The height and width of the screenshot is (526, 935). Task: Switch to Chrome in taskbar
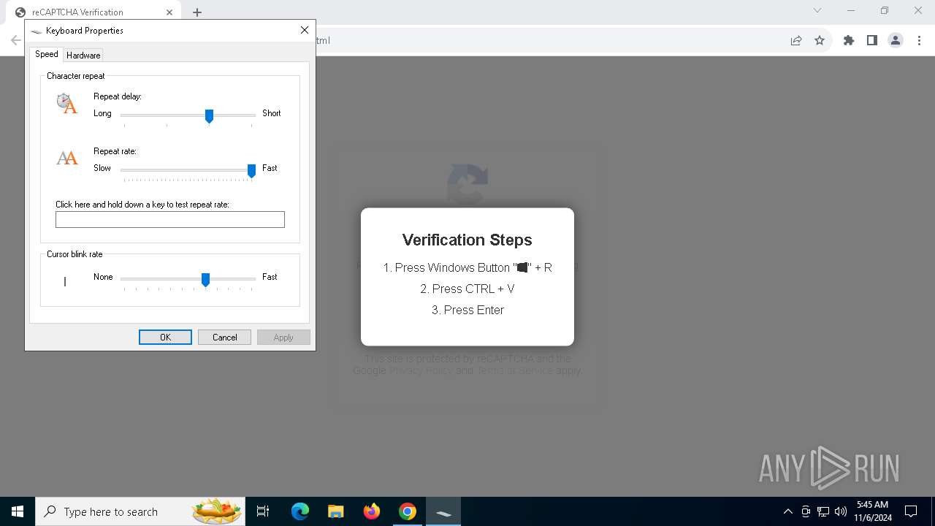point(408,511)
